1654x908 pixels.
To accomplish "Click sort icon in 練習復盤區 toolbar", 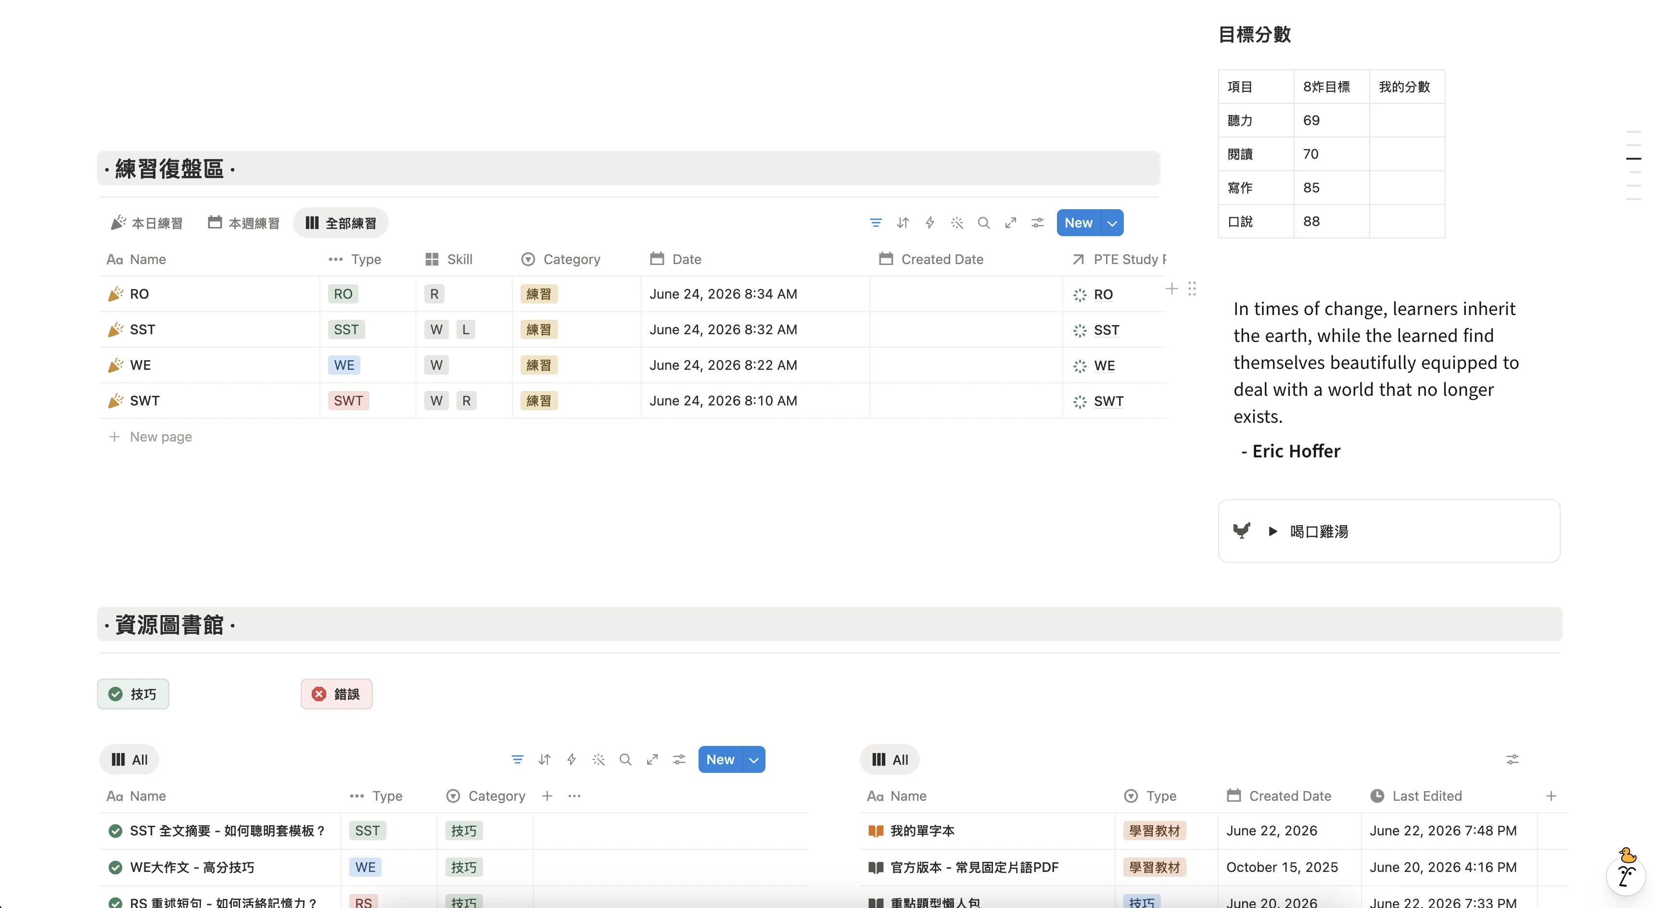I will point(903,223).
